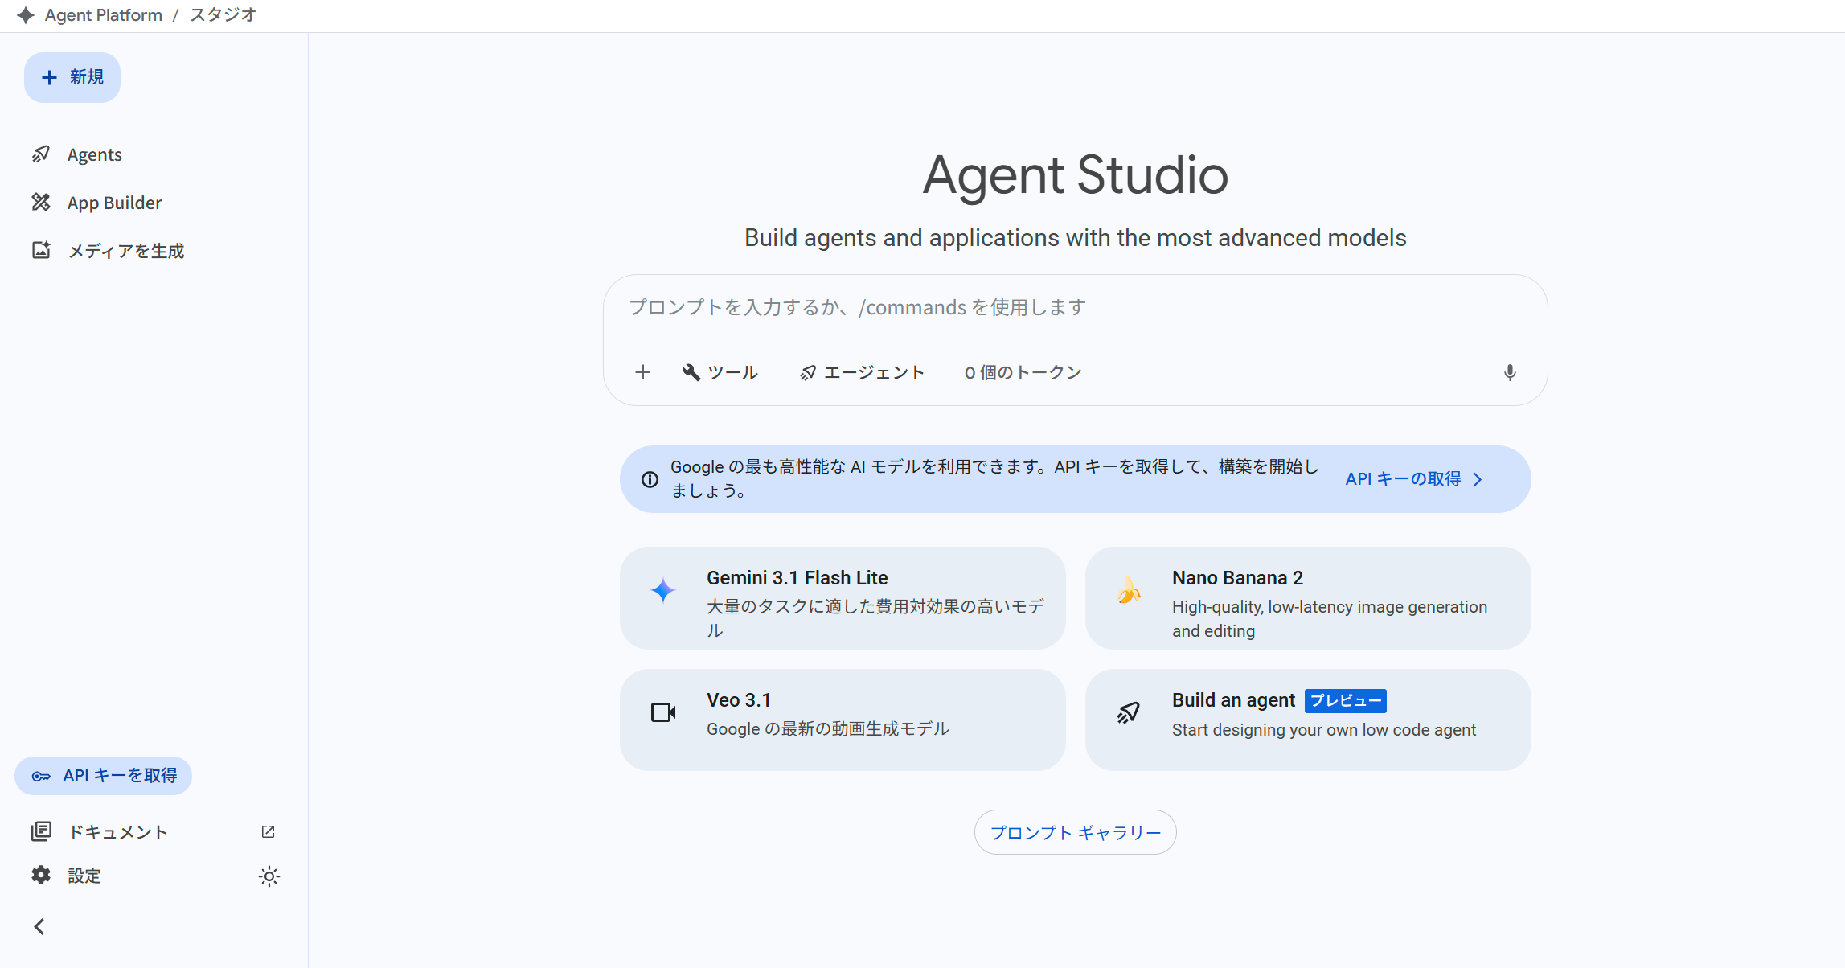Image resolution: width=1845 pixels, height=968 pixels.
Task: Open the エージェント selector in prompt box
Action: [x=863, y=372]
